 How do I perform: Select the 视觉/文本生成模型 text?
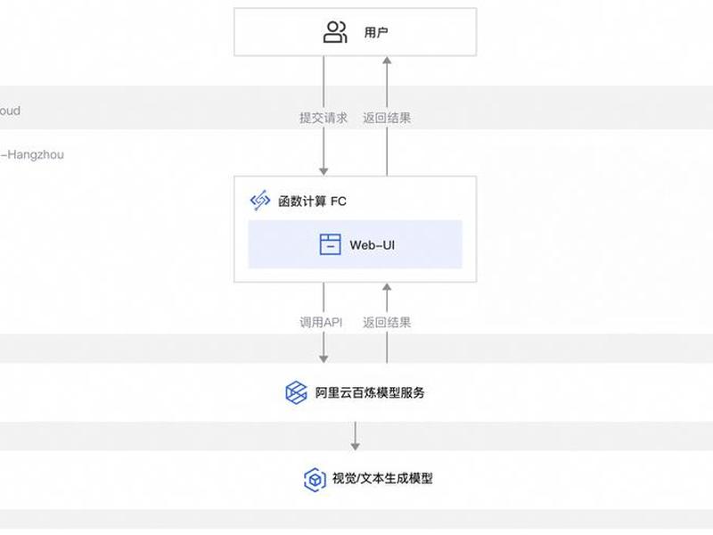click(382, 479)
